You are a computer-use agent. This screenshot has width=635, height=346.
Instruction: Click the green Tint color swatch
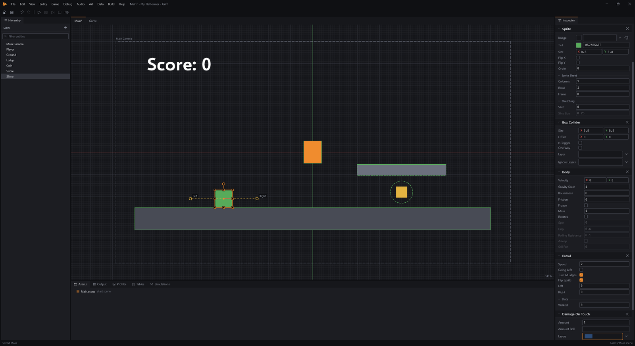point(579,45)
